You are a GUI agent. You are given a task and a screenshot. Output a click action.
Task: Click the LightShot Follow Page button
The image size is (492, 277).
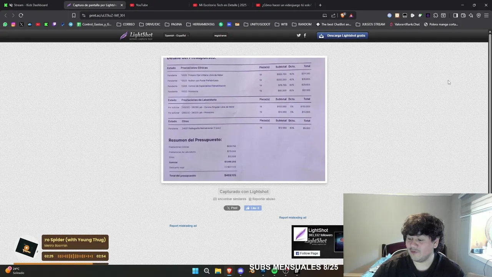click(x=307, y=253)
